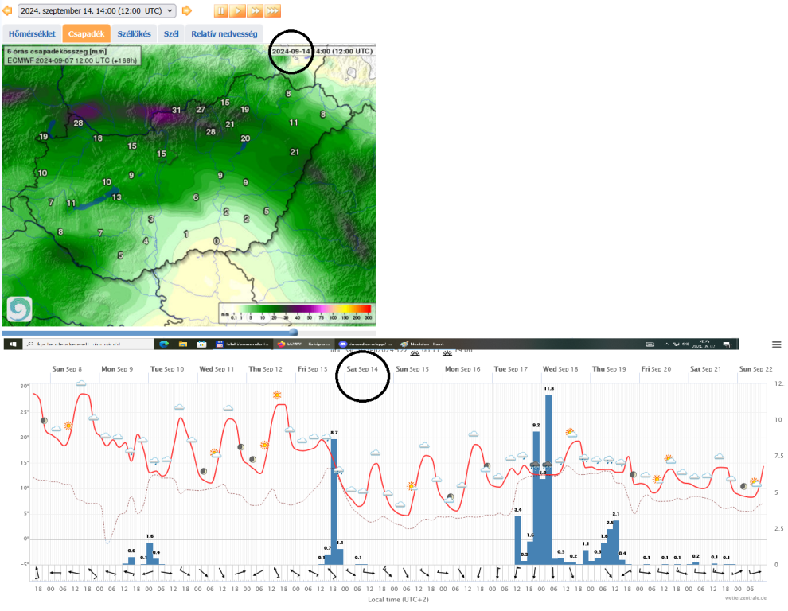Select the Csapadék tab
Screen dimensions: 788x611
click(x=87, y=34)
